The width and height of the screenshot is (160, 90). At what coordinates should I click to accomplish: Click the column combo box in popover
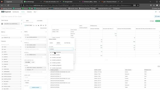(61, 49)
